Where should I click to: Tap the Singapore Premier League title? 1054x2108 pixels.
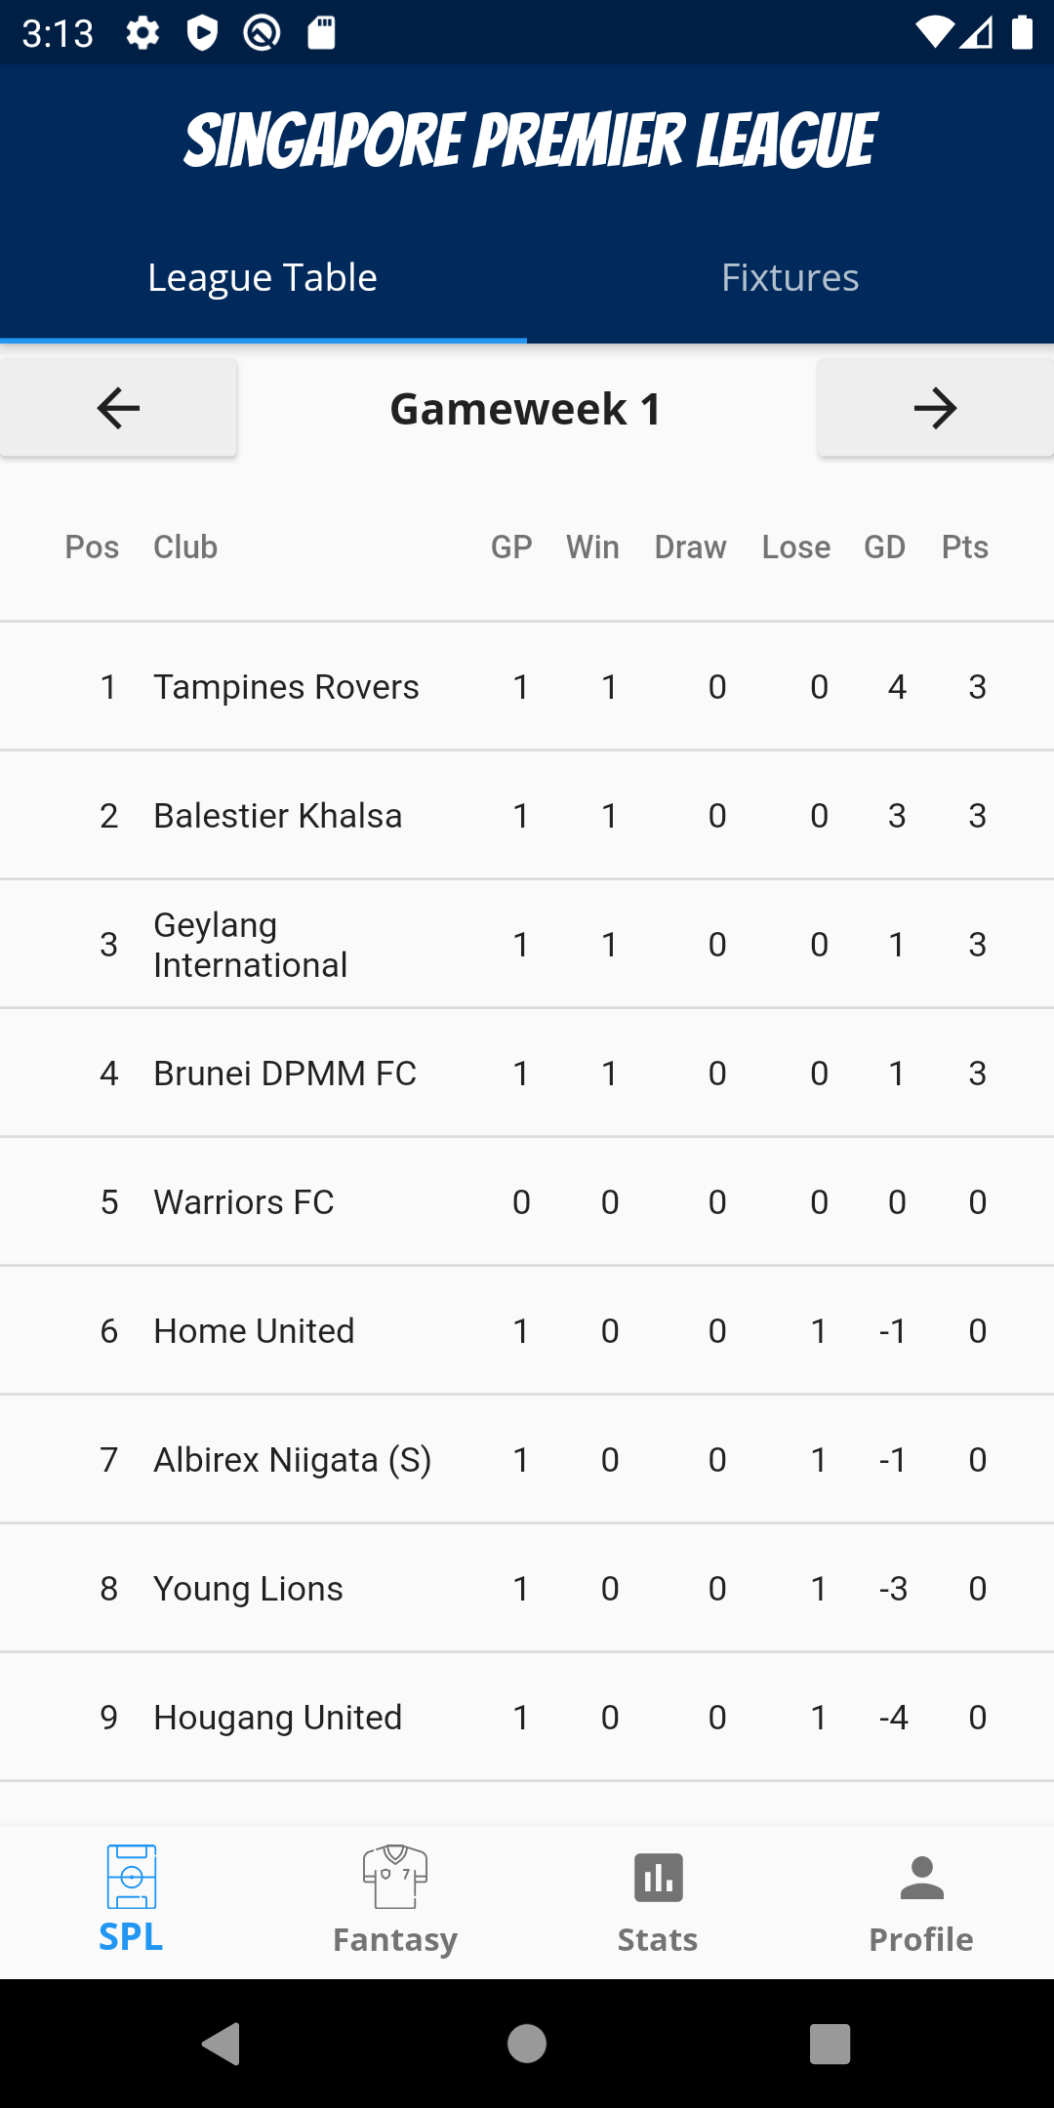point(530,140)
